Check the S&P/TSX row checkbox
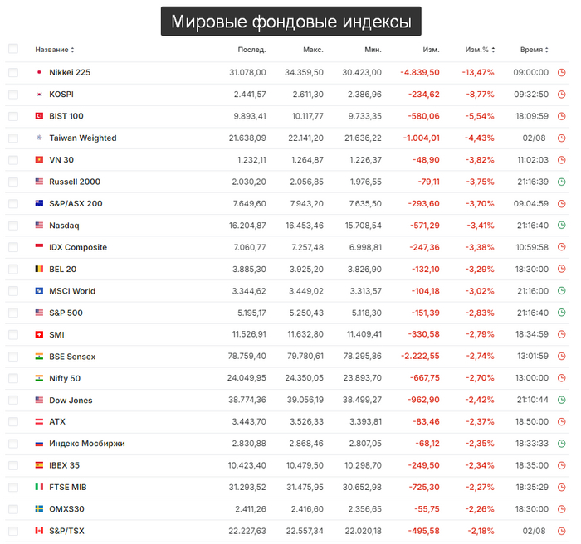Viewport: 581px width, 544px height. 13,531
